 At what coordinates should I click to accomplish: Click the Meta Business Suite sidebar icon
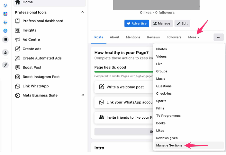tap(18, 95)
